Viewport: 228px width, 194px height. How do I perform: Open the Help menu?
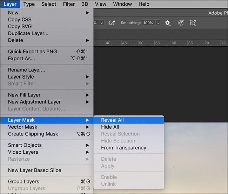click(x=144, y=4)
